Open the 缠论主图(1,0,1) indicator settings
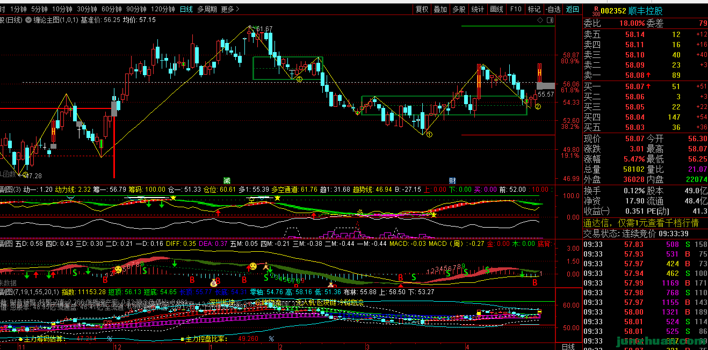This screenshot has width=708, height=350. click(x=55, y=20)
